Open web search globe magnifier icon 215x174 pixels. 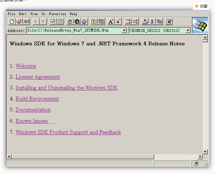click(77, 22)
